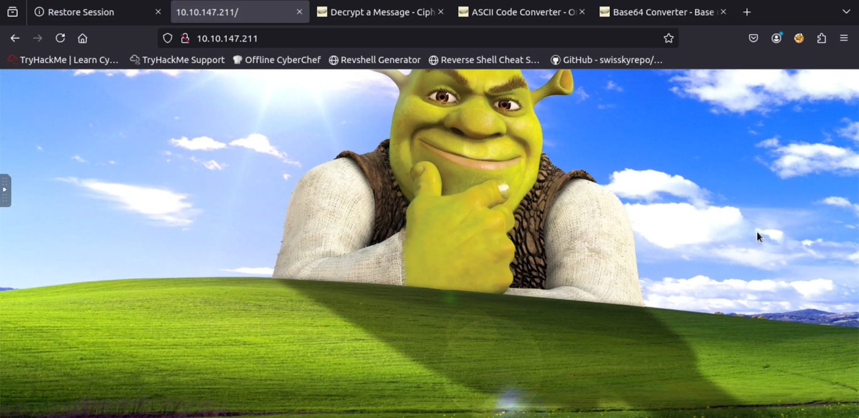Click the forward navigation arrow
The height and width of the screenshot is (418, 859).
click(x=38, y=38)
